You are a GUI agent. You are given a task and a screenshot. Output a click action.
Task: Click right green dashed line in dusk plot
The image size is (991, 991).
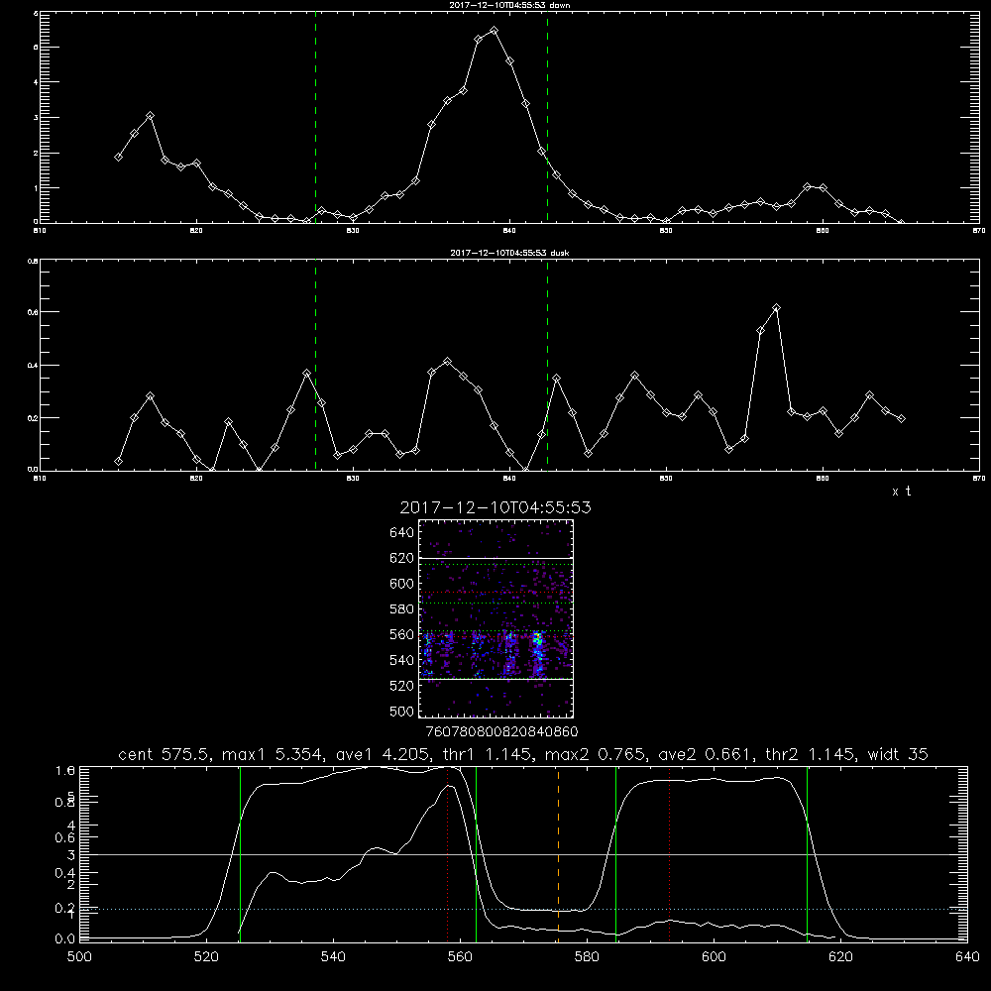(x=547, y=365)
